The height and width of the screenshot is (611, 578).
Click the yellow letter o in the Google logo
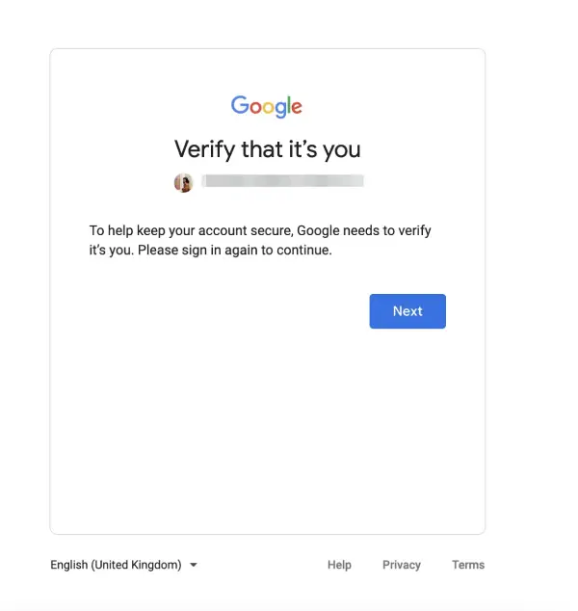[268, 107]
